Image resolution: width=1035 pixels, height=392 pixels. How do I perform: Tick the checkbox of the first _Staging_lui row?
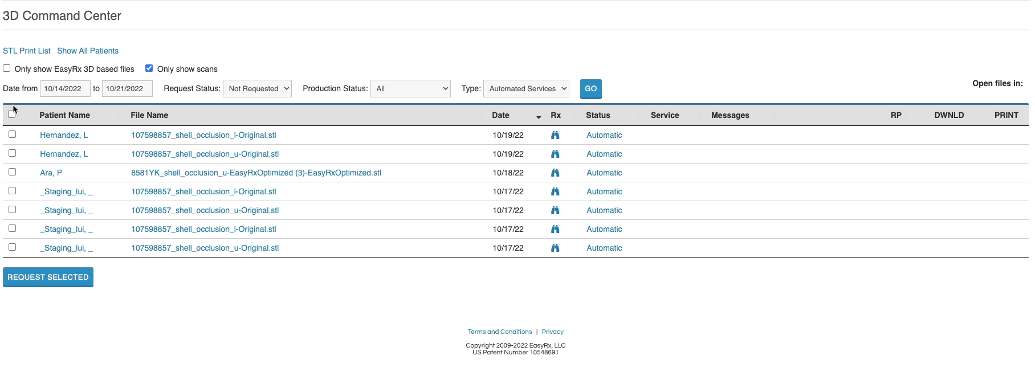pos(12,191)
